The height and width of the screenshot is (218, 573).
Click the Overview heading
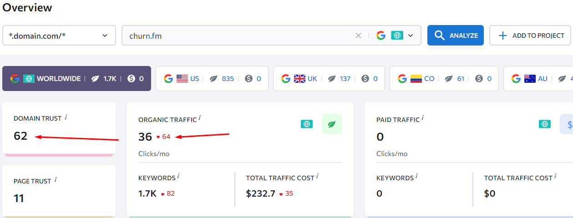click(x=27, y=8)
